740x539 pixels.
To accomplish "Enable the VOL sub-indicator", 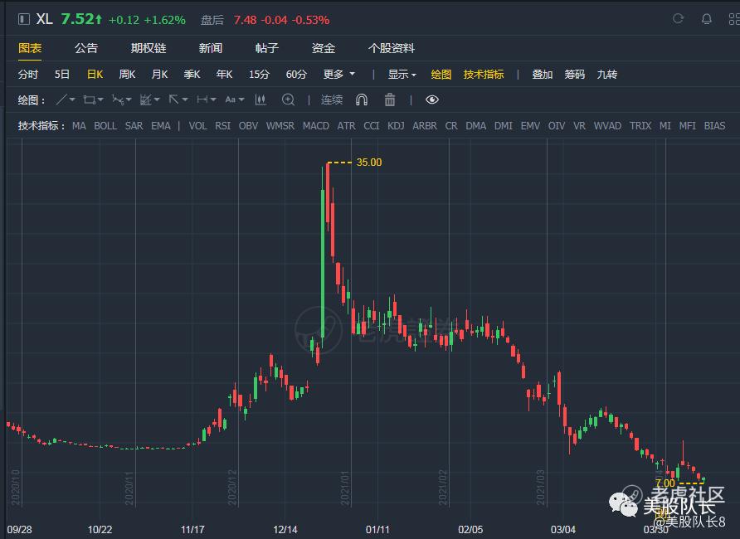I will [197, 126].
